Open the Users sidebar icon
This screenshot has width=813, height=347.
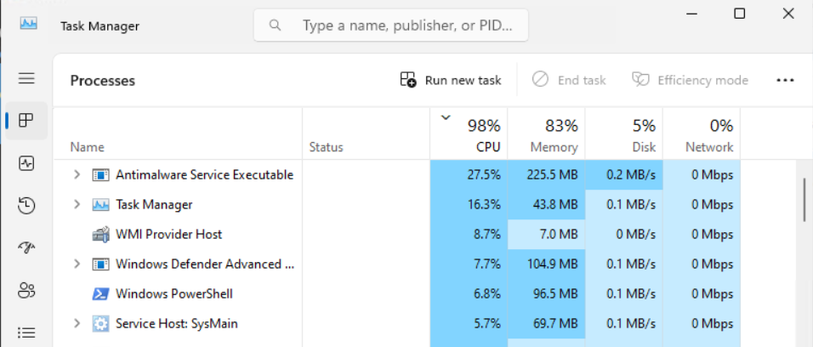[x=26, y=290]
